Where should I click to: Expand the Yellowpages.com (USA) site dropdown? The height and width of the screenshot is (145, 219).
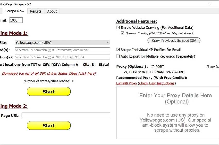pyautogui.click(x=62, y=43)
